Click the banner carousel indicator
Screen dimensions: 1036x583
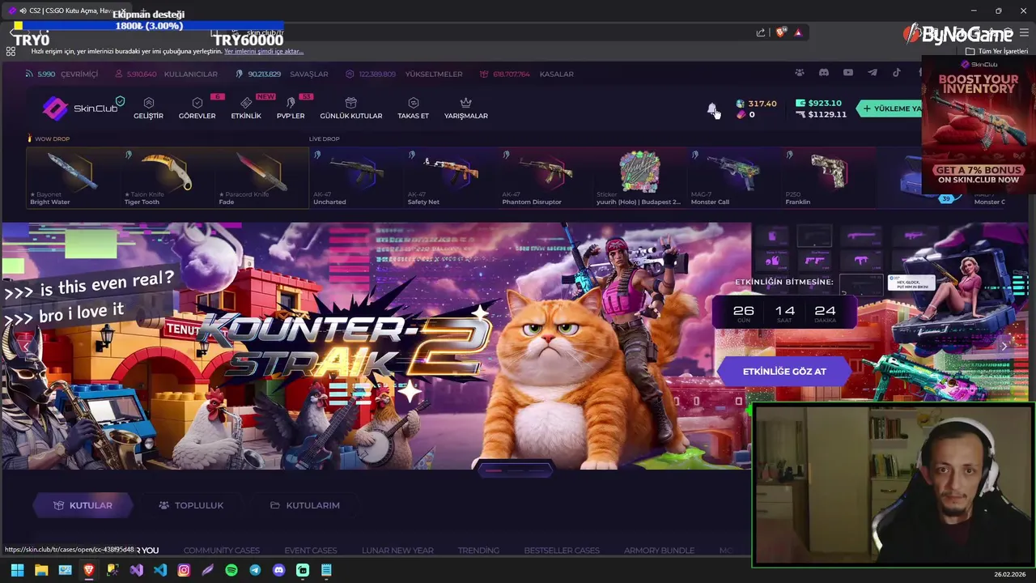tap(515, 469)
